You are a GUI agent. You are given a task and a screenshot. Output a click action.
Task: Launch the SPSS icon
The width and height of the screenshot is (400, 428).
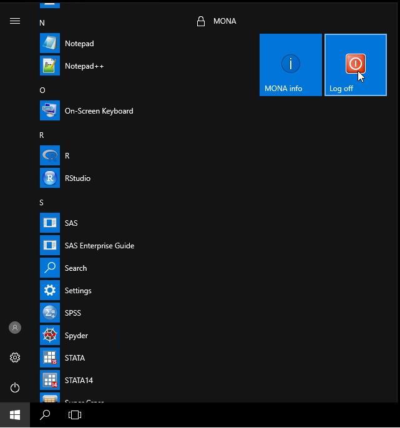(50, 313)
